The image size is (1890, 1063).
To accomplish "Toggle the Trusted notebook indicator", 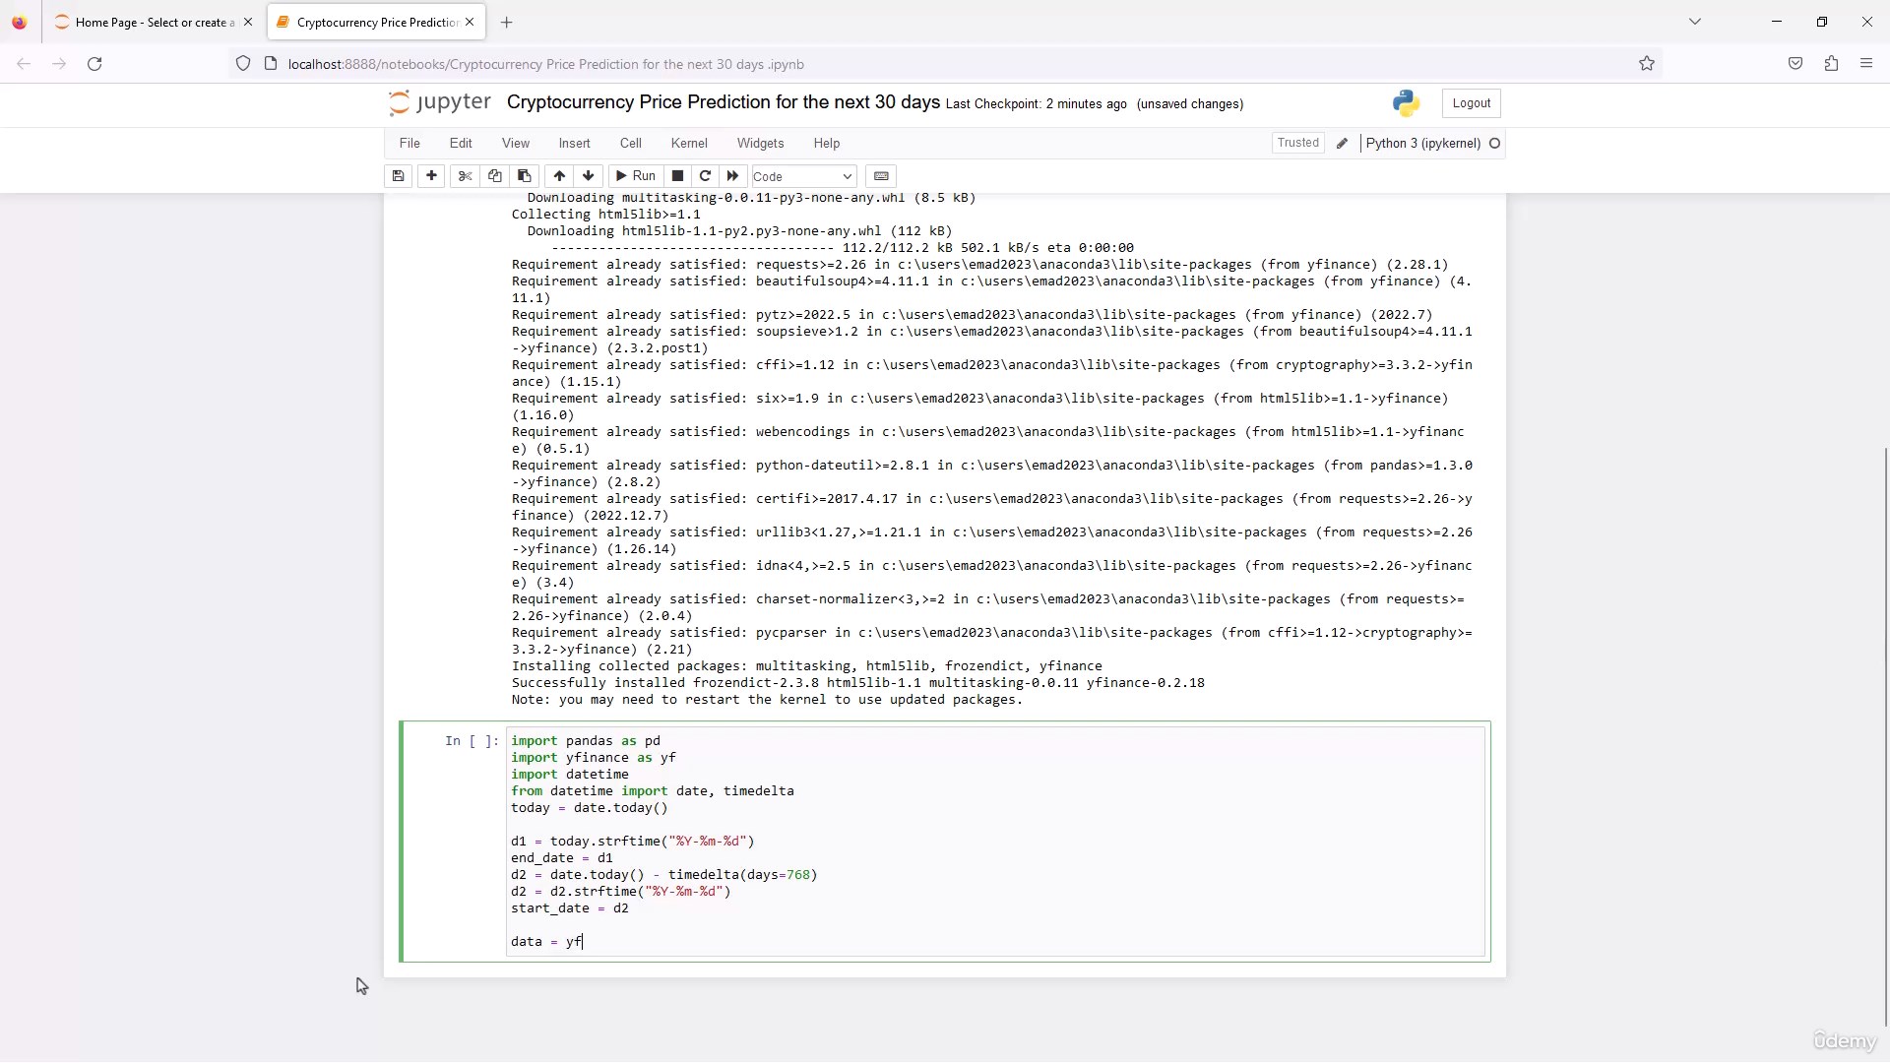I will tap(1297, 143).
